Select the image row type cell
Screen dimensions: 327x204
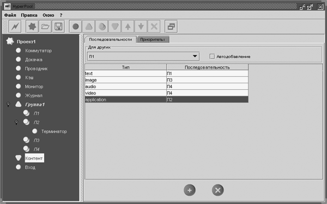(126, 80)
